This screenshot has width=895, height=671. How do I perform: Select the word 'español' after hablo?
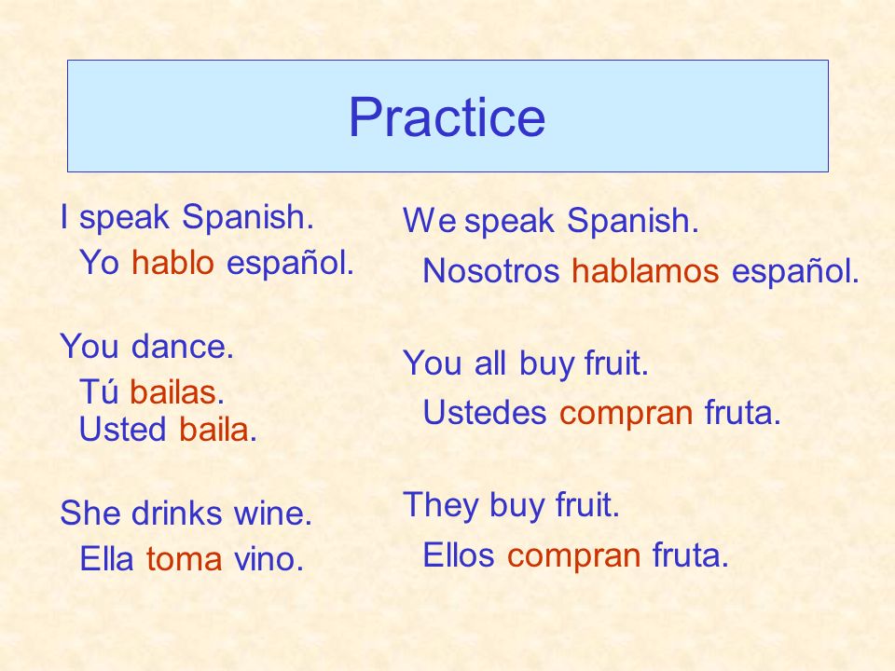tap(291, 264)
